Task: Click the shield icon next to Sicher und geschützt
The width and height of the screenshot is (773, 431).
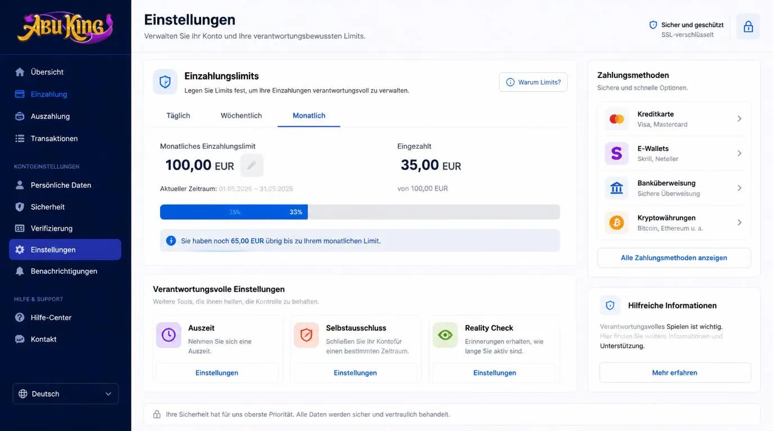Action: tap(653, 25)
